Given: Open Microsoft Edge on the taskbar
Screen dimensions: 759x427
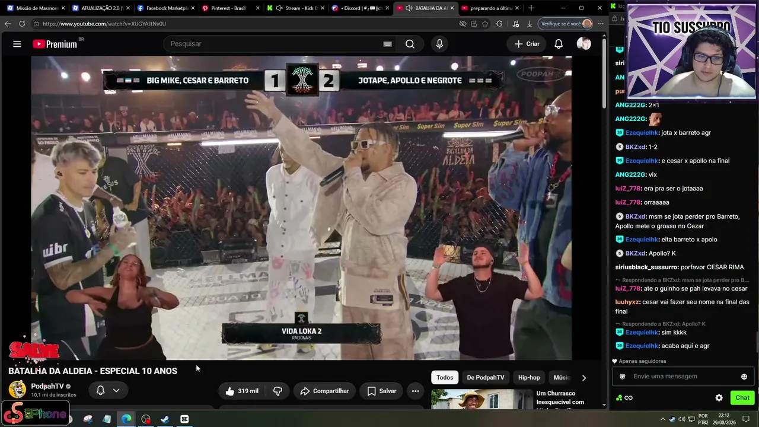Looking at the screenshot, I should [126, 419].
